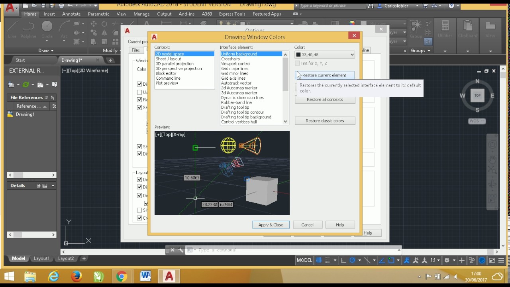
Task: Toggle object snap tracking icon
Action: click(x=382, y=260)
